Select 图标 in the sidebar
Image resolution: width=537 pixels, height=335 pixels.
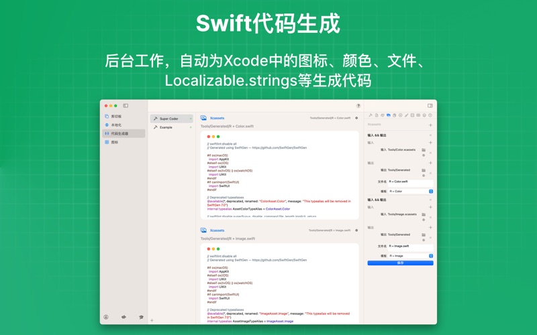pyautogui.click(x=115, y=142)
